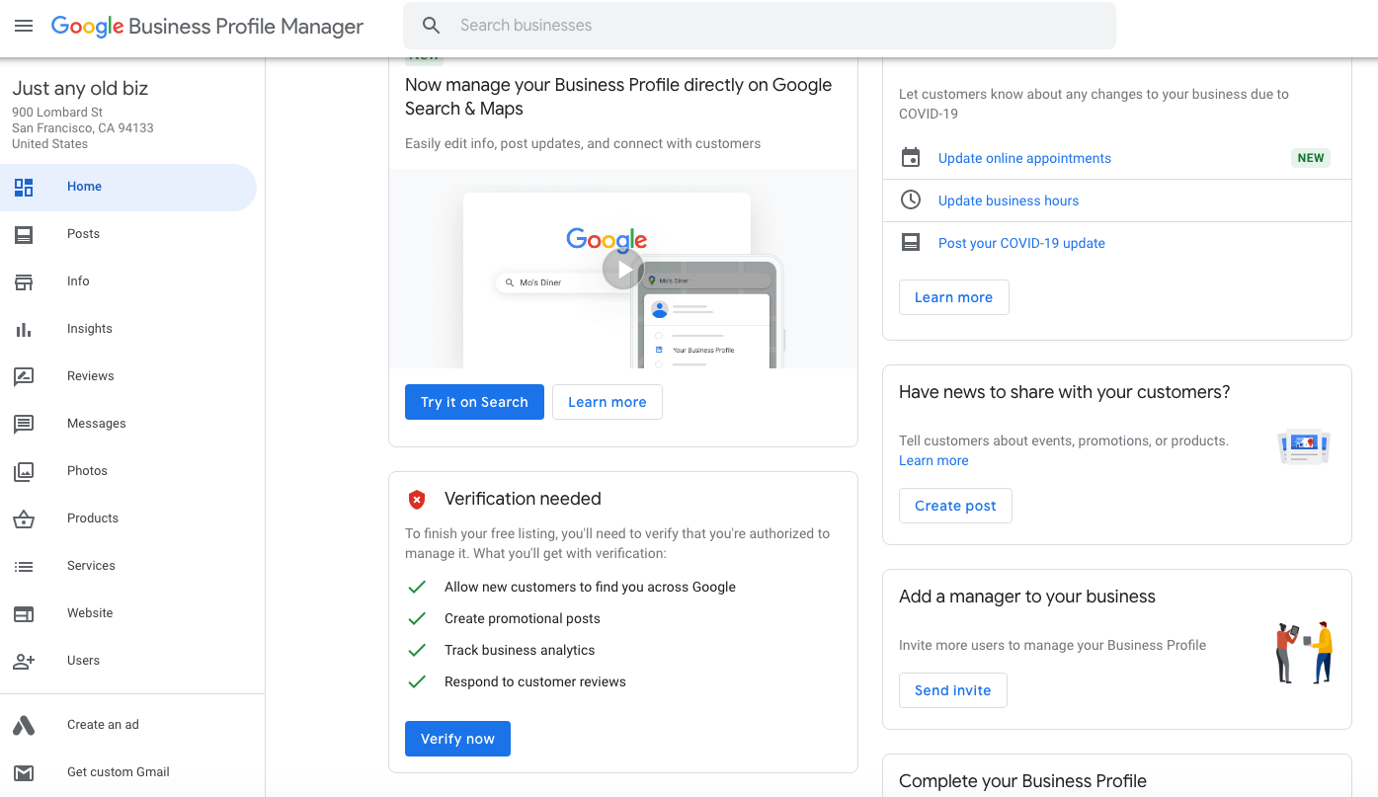Select Get custom Gmail

[x=128, y=772]
